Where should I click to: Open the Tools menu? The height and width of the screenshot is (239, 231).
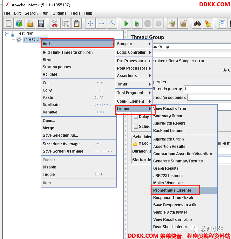(x=75, y=13)
